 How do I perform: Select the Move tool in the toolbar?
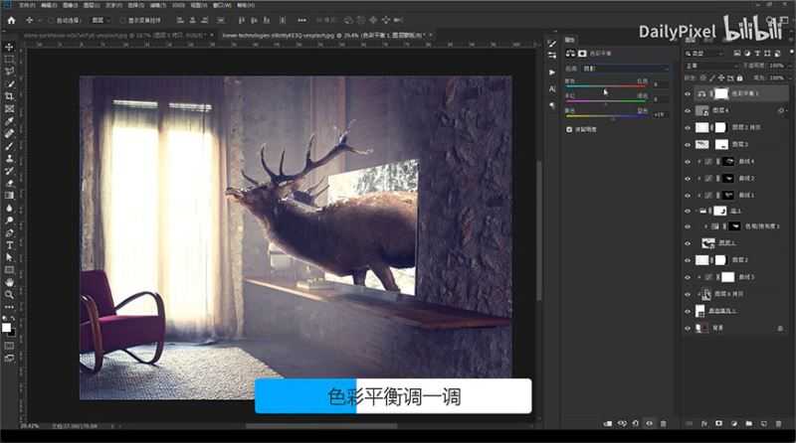[9, 46]
